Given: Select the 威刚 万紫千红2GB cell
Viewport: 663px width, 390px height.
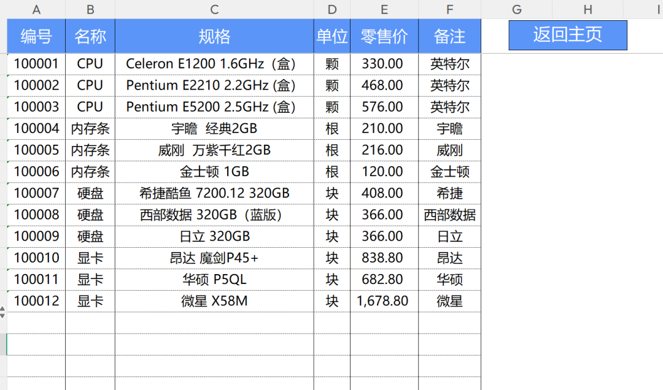Looking at the screenshot, I should (214, 150).
